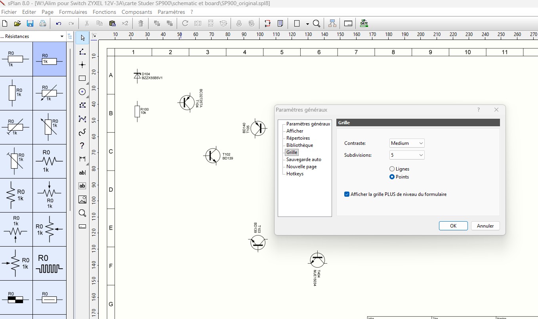The width and height of the screenshot is (538, 319).
Task: Click the UP-DATE toolbar icon
Action: coord(364,23)
